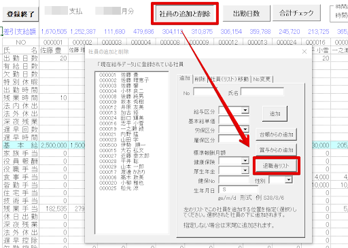Select employee 000023 山田 in list
The width and height of the screenshot is (348, 248).
(118, 139)
